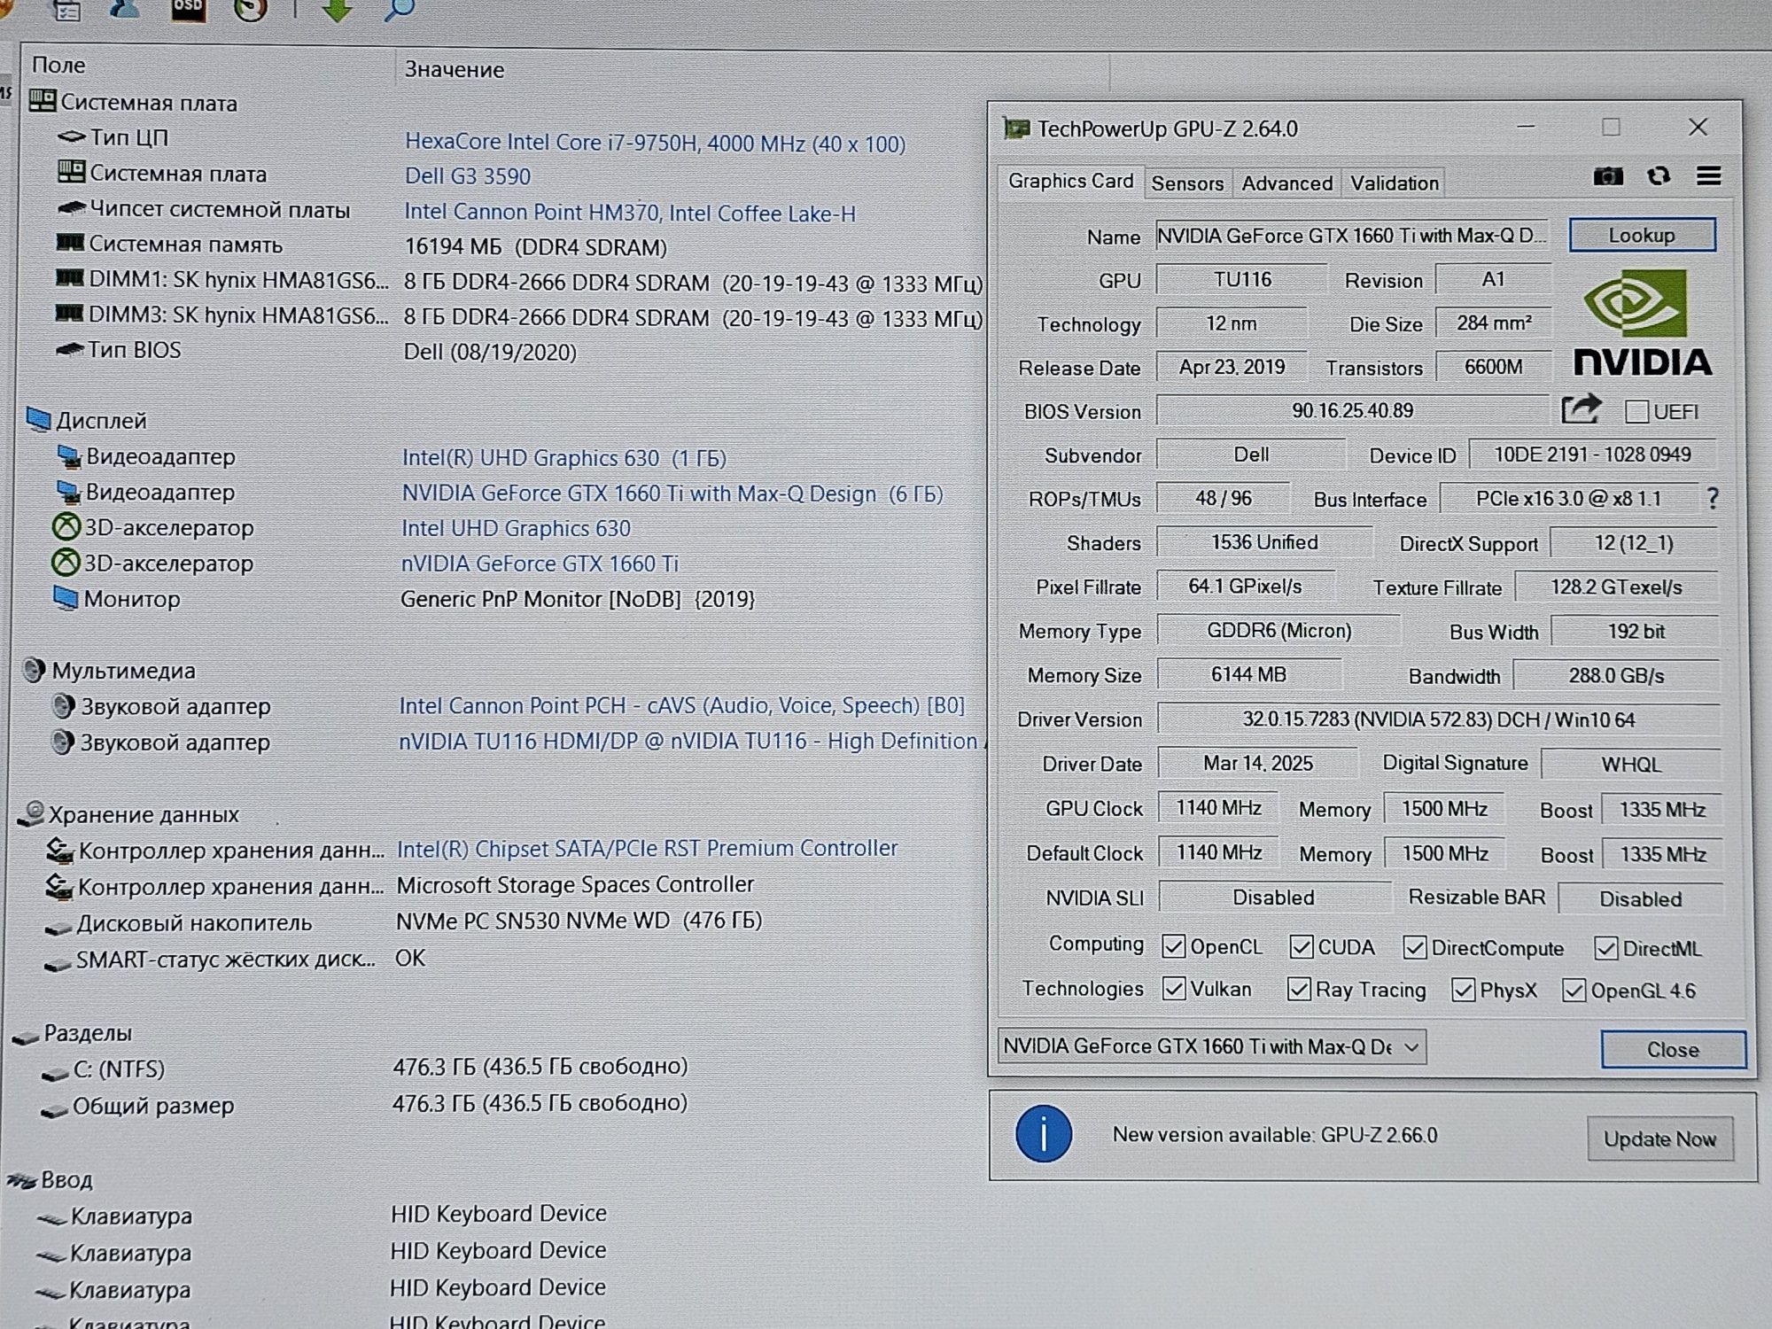Toggle OpenGL 4.6 checkbox

[x=1574, y=991]
